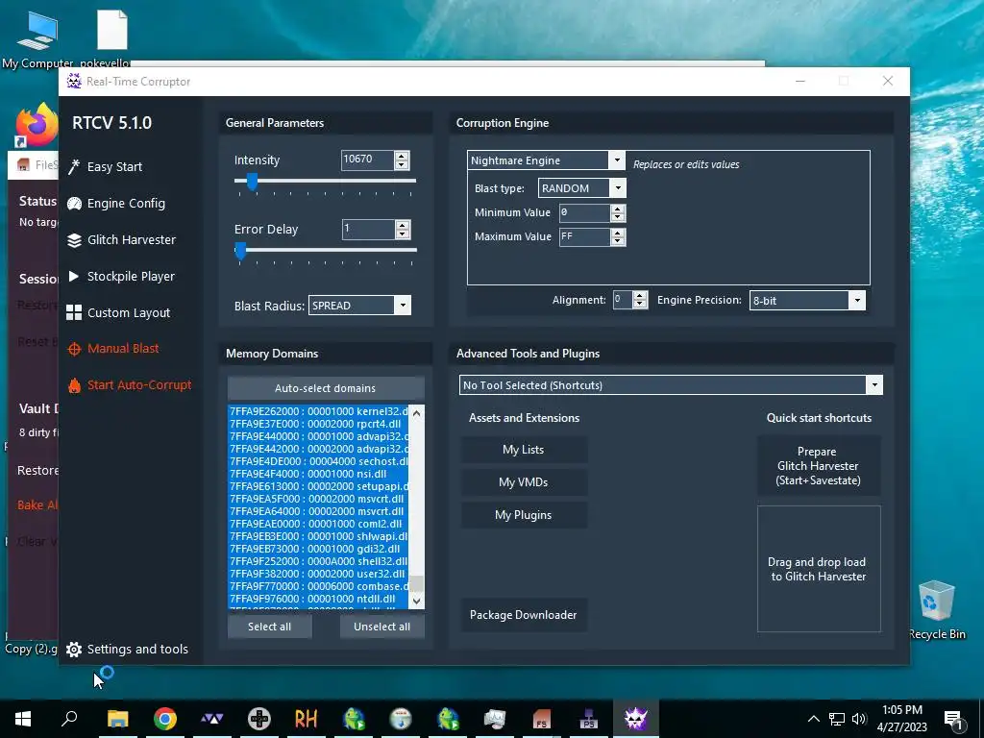Click Glitch Harvester layers icon
This screenshot has height=738, width=984.
(74, 240)
